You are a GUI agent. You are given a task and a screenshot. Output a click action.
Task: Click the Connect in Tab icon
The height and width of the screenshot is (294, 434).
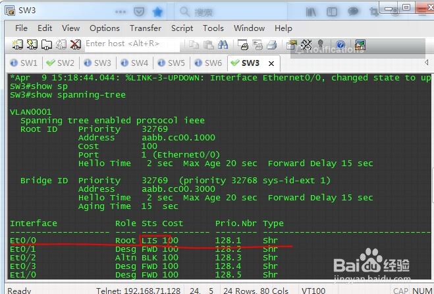[47, 45]
